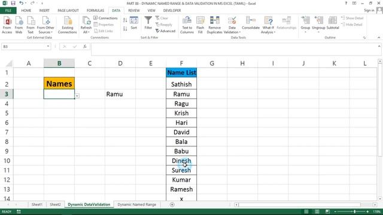Viewport: 383px width, 215px height.
Task: Open the Name Box dropdown
Action: click(x=48, y=47)
